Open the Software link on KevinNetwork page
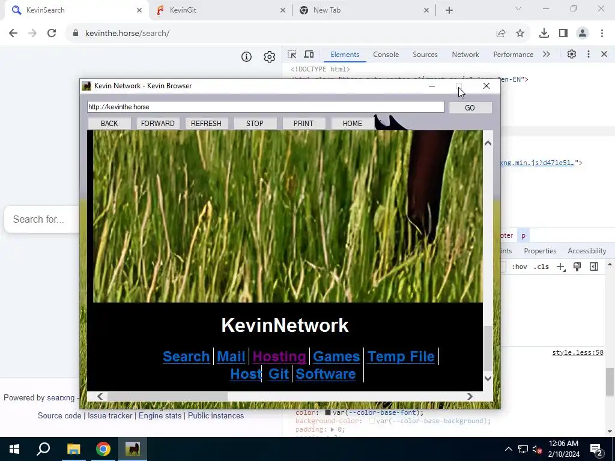 (x=326, y=374)
